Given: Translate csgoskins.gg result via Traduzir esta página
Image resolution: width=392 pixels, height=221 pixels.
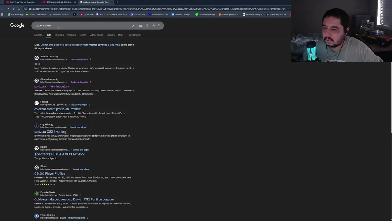Looking at the screenshot, I should [x=78, y=127].
